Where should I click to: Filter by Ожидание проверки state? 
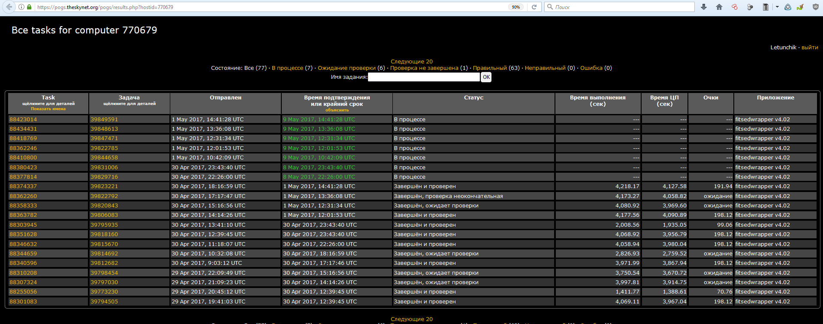(x=347, y=68)
